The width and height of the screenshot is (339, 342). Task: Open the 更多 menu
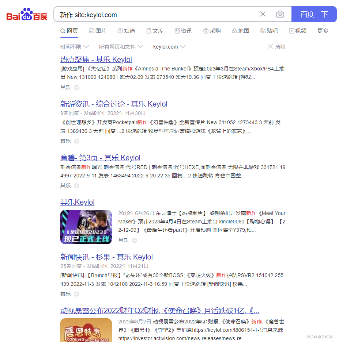pyautogui.click(x=323, y=31)
